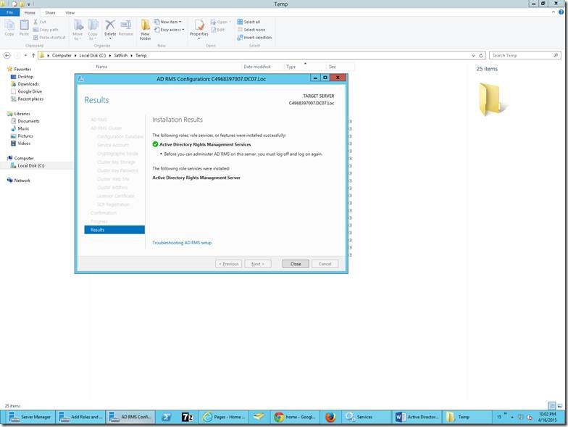Image resolution: width=568 pixels, height=427 pixels.
Task: Click the Rename icon in the ribbon
Action: pyautogui.click(x=126, y=28)
